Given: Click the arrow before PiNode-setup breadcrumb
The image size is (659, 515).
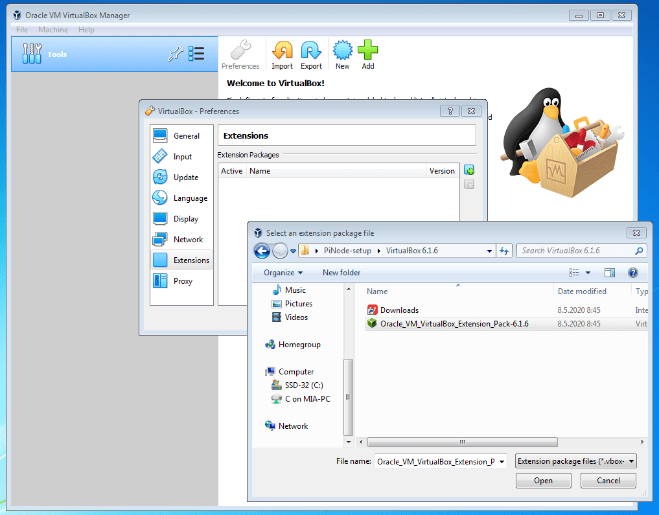Looking at the screenshot, I should [316, 251].
